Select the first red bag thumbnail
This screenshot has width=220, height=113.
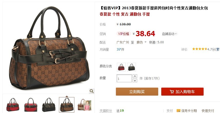click(13, 105)
